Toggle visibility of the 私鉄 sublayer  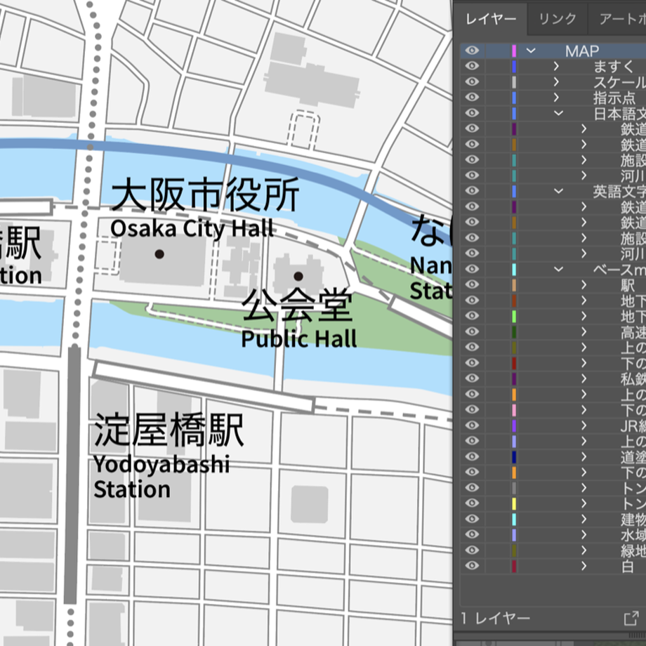point(472,378)
